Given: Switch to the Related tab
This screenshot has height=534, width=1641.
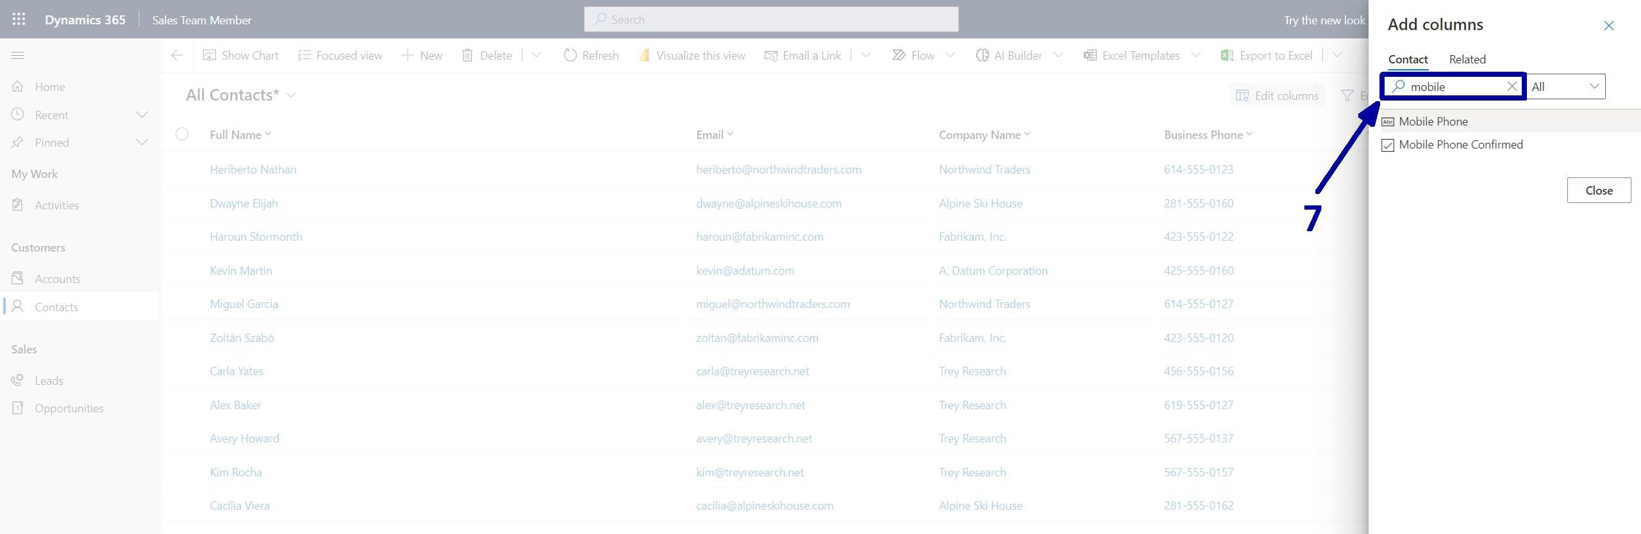Looking at the screenshot, I should (x=1467, y=60).
